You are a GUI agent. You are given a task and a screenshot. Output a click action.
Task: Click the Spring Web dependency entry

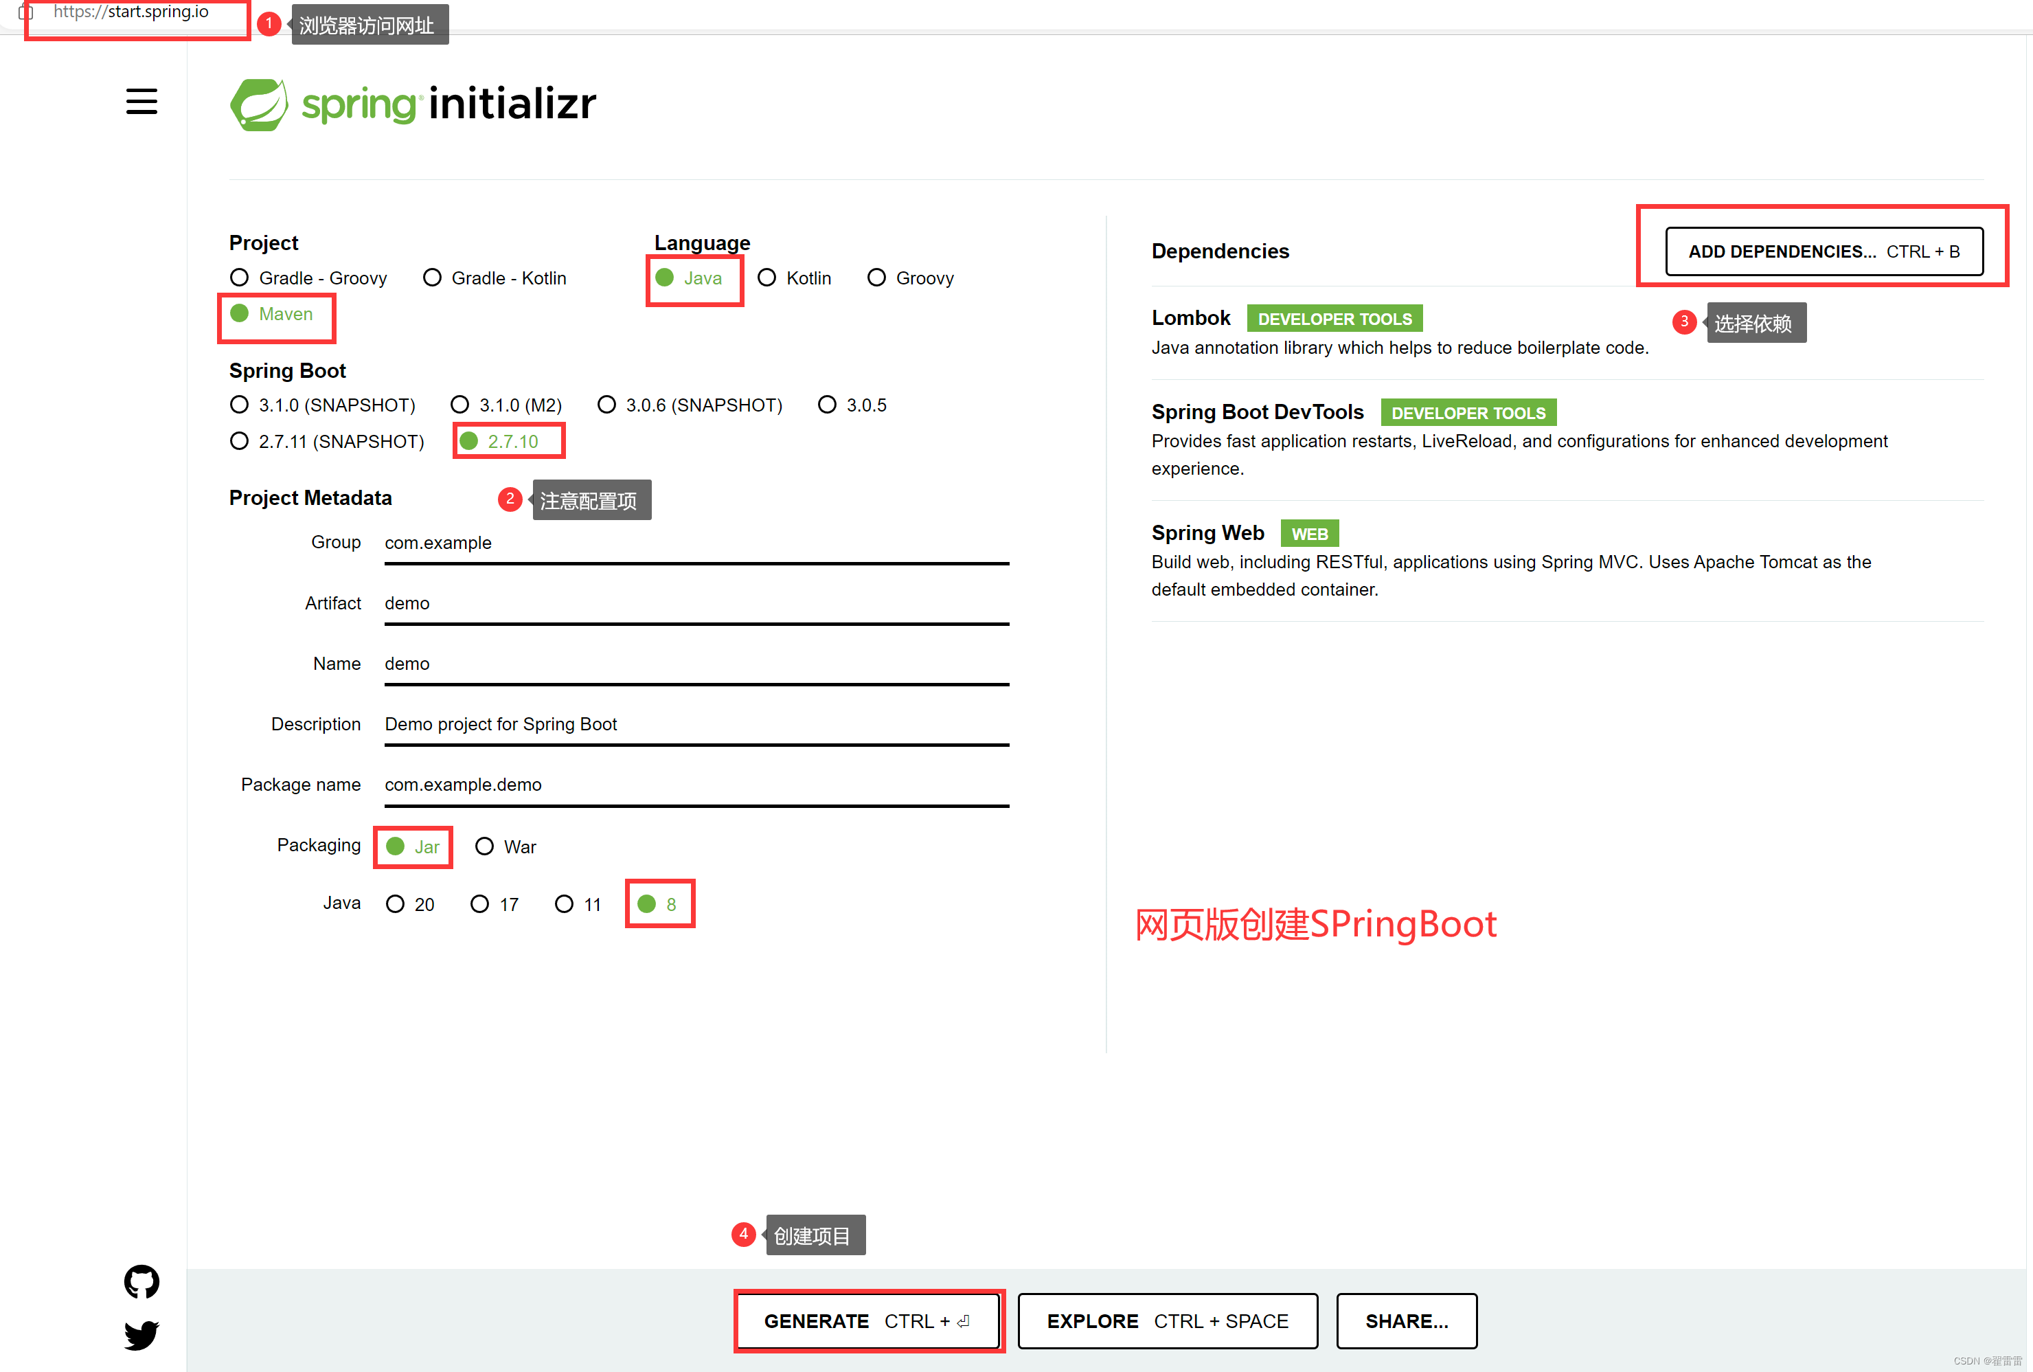pyautogui.click(x=1567, y=561)
